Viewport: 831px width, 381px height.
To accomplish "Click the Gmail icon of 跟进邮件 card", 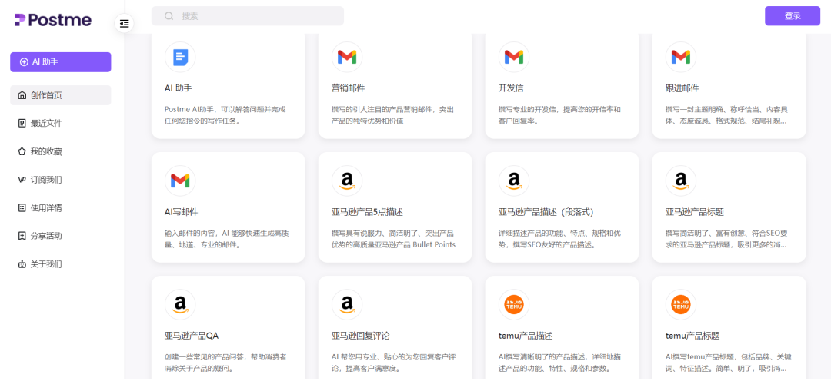I will coord(681,57).
